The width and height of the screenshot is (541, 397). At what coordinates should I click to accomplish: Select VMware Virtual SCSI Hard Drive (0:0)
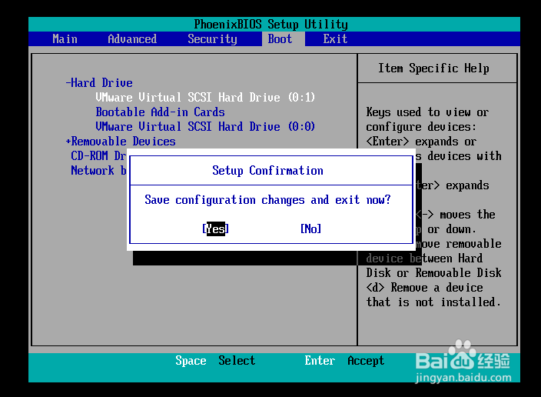205,126
